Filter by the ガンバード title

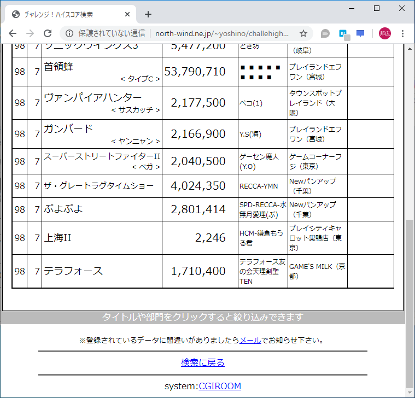tap(68, 129)
